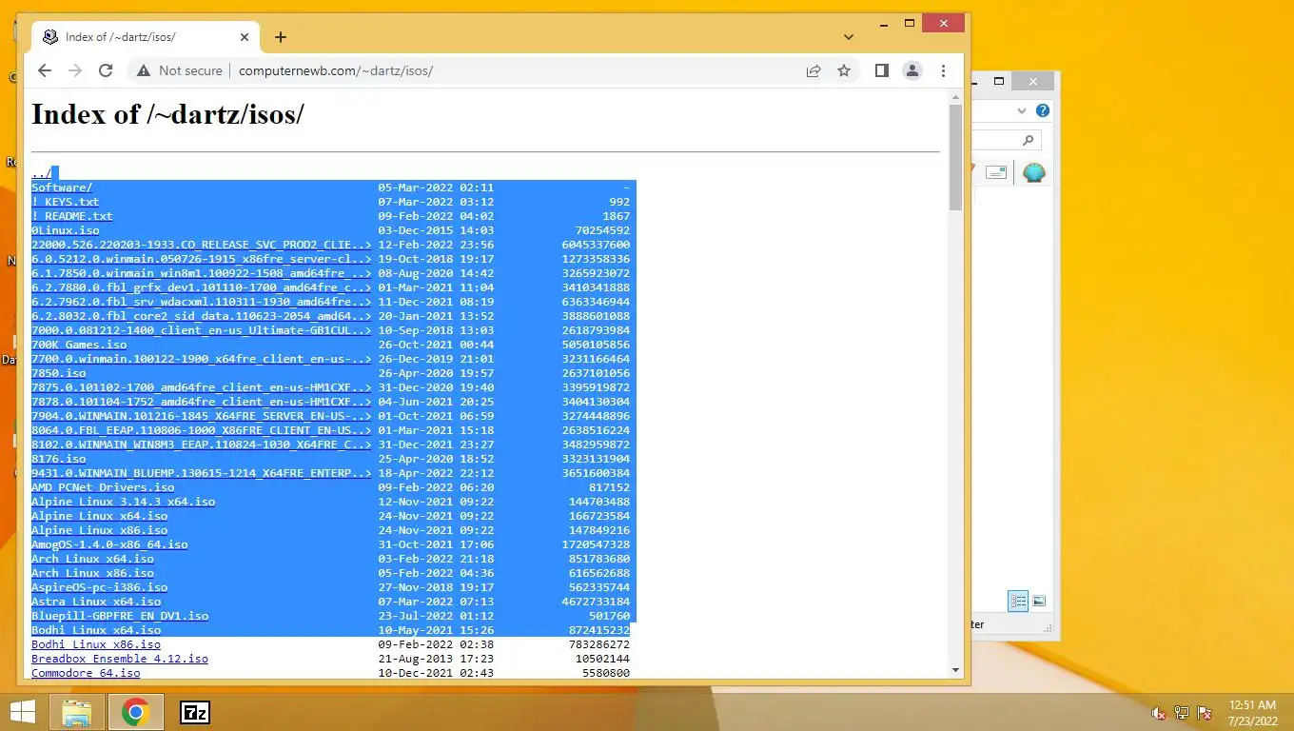
Task: Click the scrollbar down arrow in Chrome
Action: 955,671
